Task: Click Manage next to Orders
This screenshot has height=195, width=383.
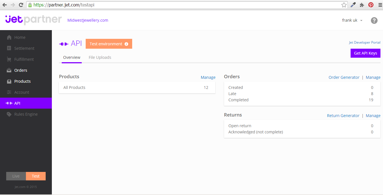Action: click(373, 77)
